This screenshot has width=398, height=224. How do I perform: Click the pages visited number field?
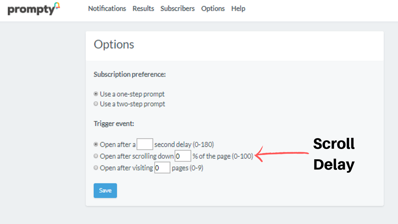pos(162,168)
